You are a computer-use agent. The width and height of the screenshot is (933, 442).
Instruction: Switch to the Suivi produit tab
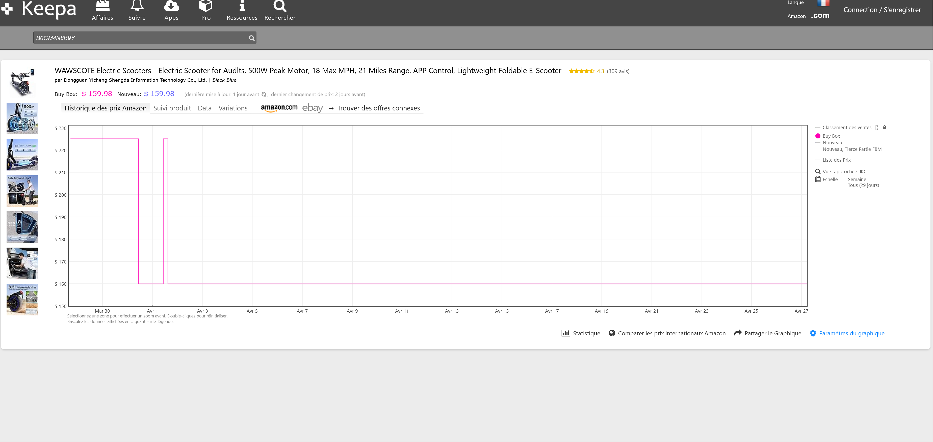pyautogui.click(x=172, y=108)
